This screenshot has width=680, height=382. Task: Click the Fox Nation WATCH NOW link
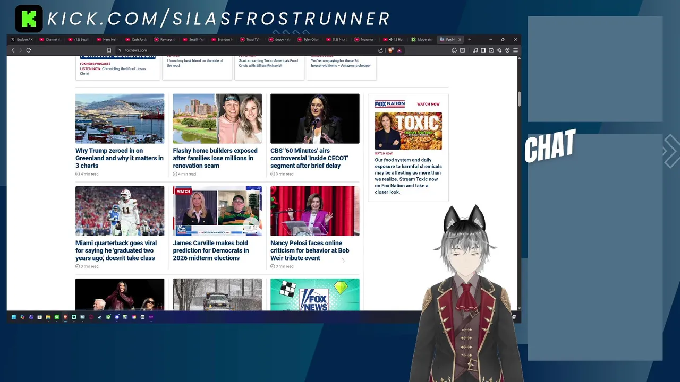coord(428,104)
